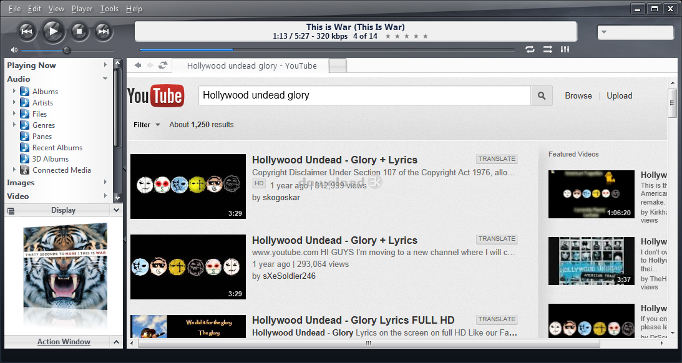Open uploader sXeSoldier246's channel link

pos(290,276)
